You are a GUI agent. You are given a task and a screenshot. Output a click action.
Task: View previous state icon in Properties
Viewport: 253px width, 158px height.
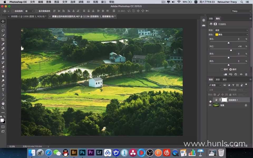pos(231,74)
